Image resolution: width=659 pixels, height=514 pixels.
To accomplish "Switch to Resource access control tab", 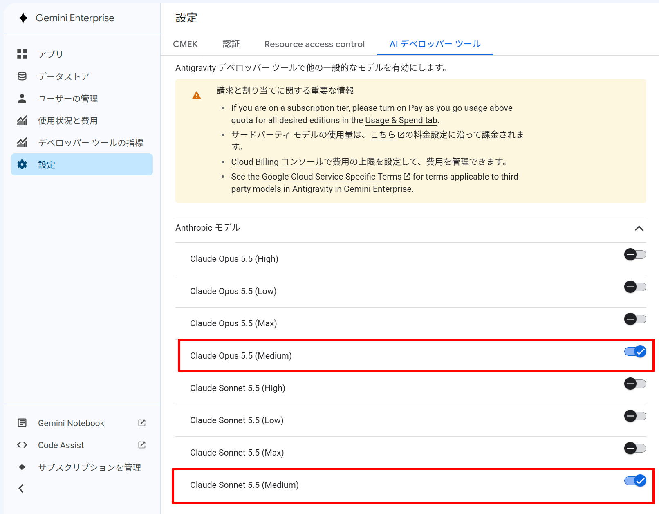I will (x=314, y=44).
